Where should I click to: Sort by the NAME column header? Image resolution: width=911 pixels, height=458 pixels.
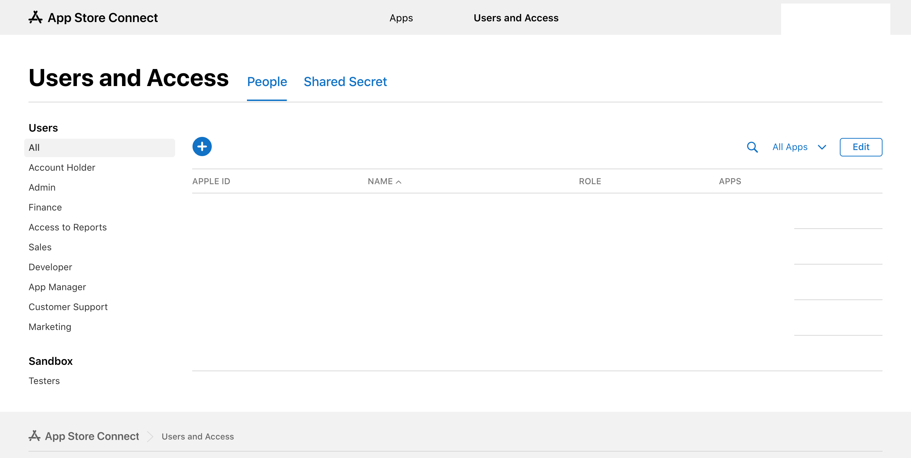click(x=385, y=181)
